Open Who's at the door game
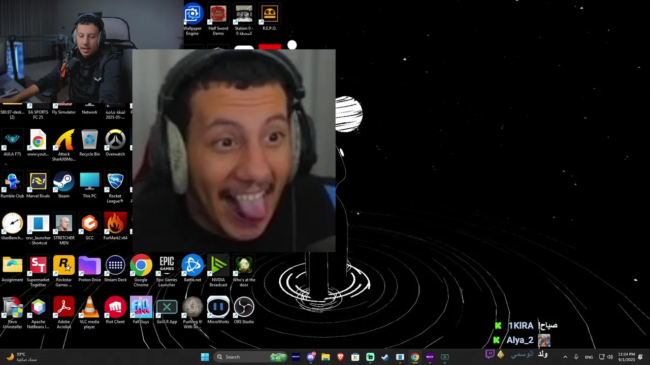 click(x=244, y=272)
